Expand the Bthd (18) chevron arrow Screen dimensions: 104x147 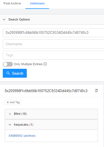(10, 114)
